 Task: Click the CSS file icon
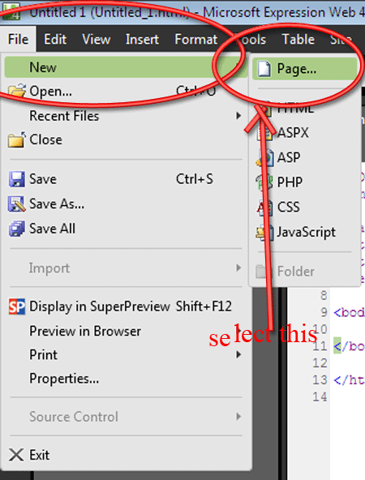[x=264, y=208]
